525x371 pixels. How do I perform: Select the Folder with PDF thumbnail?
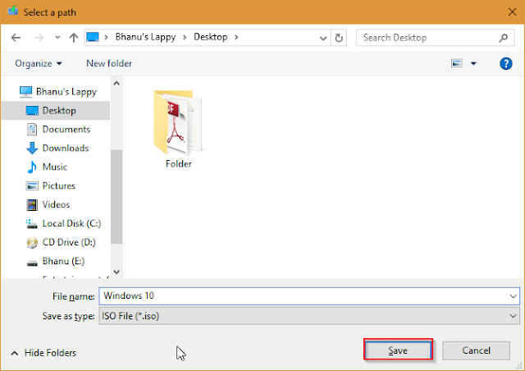(x=179, y=122)
